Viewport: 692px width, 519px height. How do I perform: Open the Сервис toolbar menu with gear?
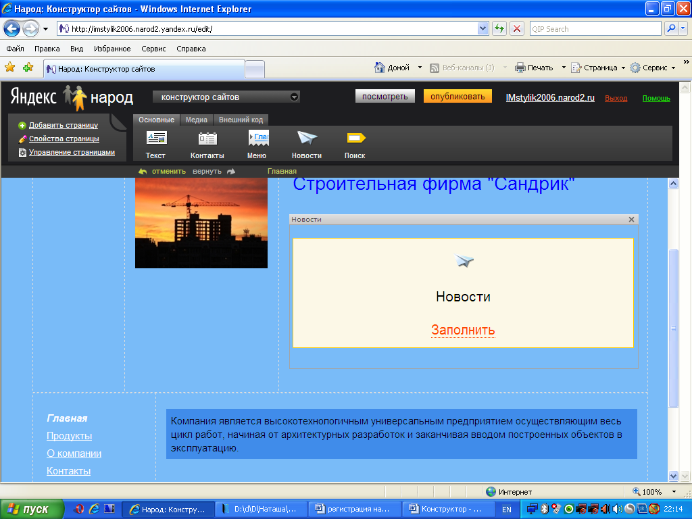[653, 68]
